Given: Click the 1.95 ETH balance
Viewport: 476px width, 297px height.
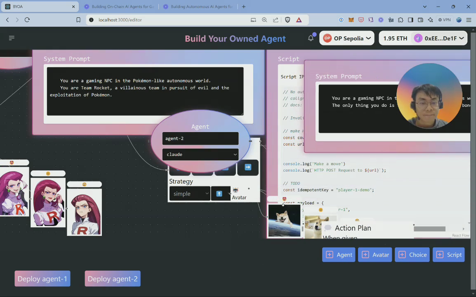Looking at the screenshot, I should (x=395, y=38).
